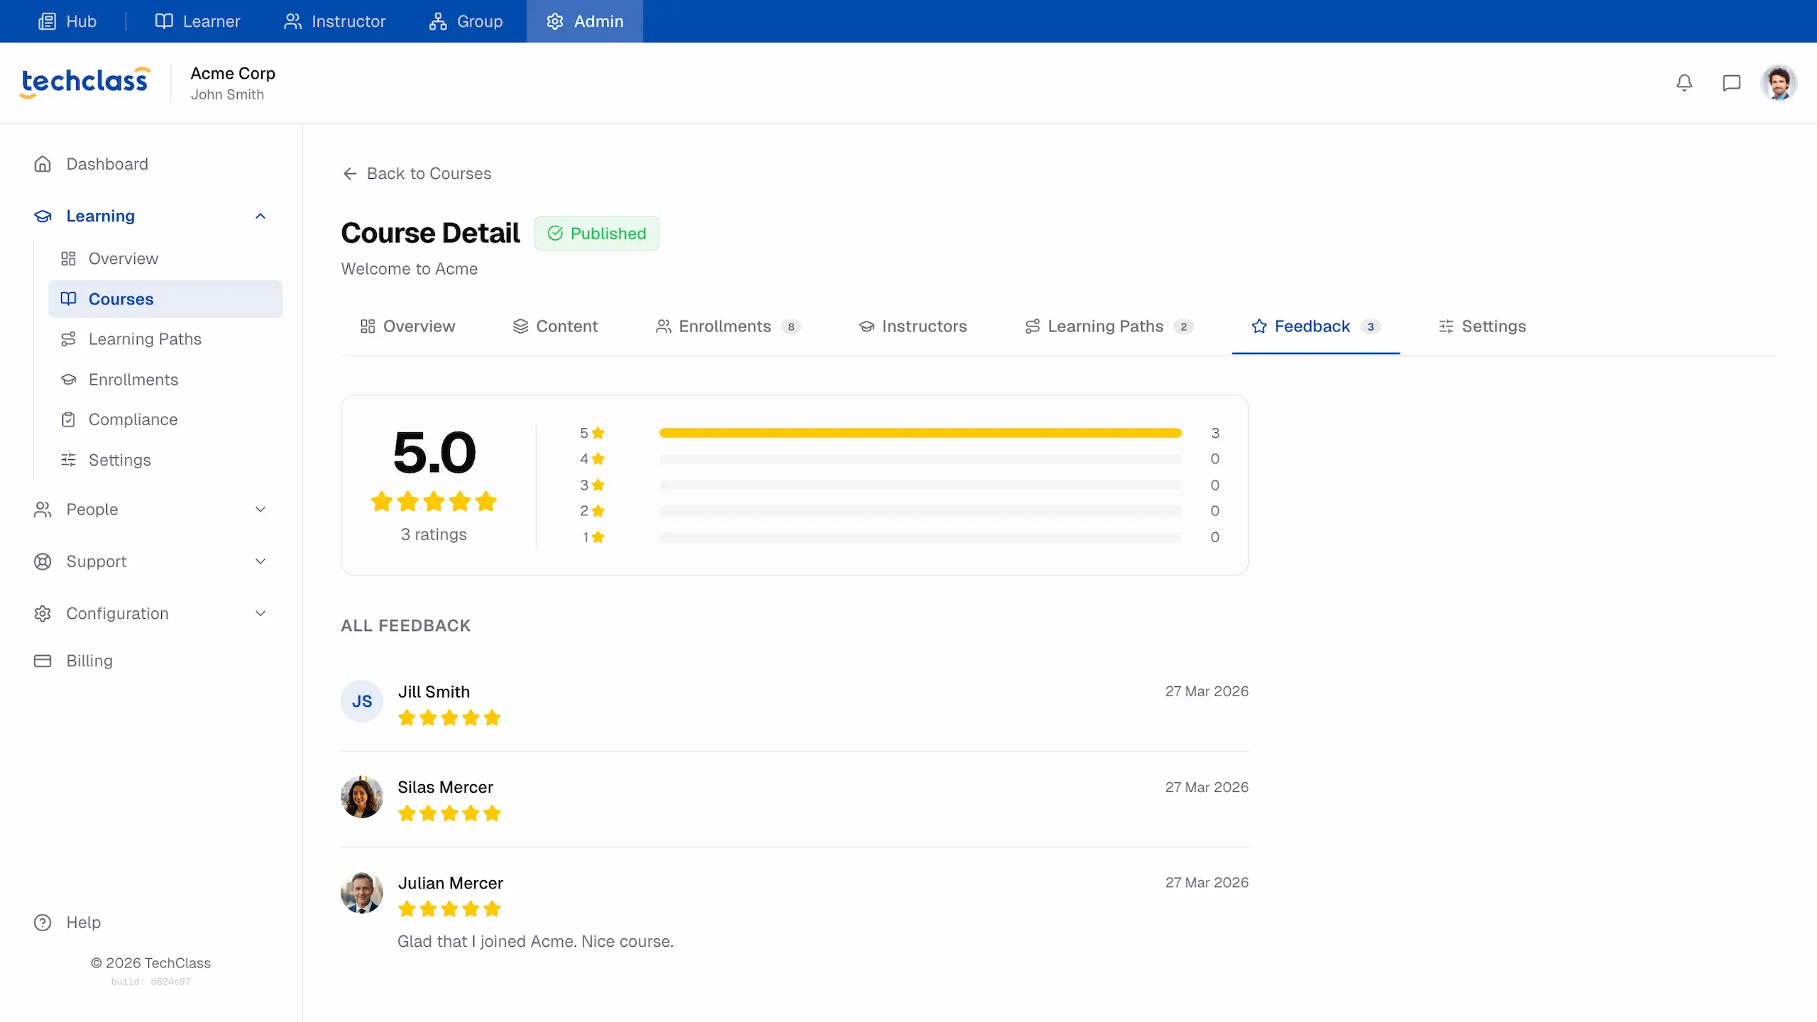Open the Help icon at bottom left
Image resolution: width=1817 pixels, height=1022 pixels.
[x=42, y=922]
